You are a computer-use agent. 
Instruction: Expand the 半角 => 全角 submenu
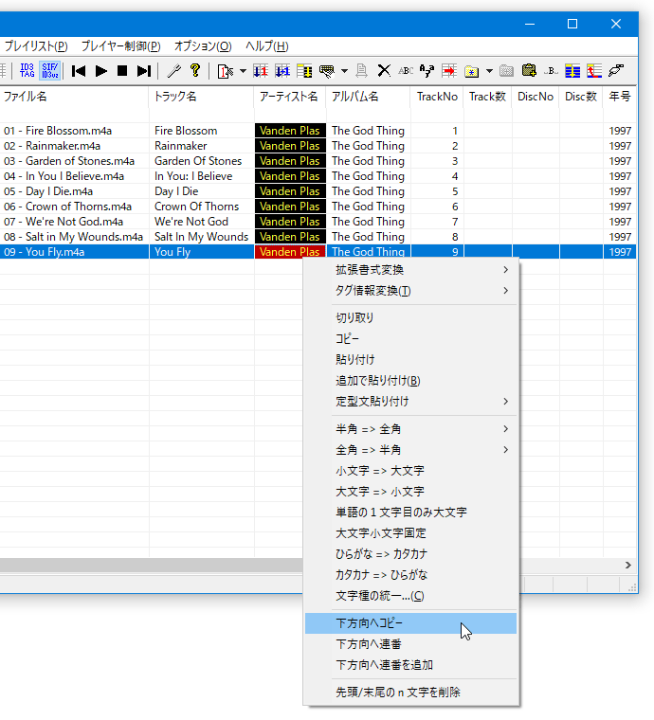(411, 429)
